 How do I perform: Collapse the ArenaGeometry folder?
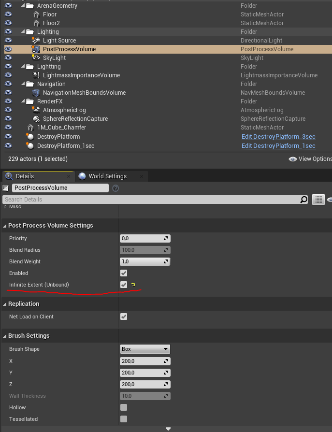(x=23, y=5)
